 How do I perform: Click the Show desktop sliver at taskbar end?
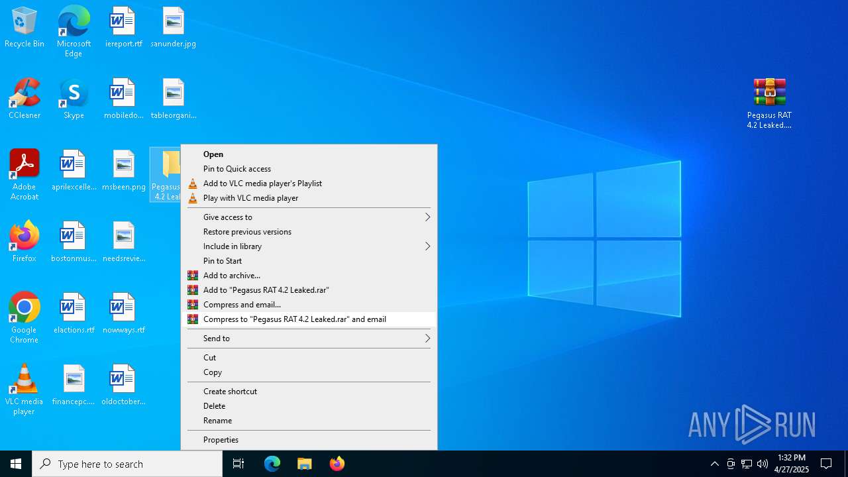(846, 464)
